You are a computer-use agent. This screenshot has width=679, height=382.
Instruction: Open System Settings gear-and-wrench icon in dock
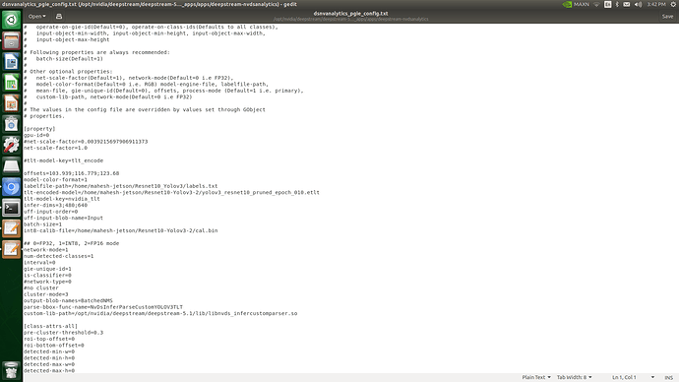(11, 145)
